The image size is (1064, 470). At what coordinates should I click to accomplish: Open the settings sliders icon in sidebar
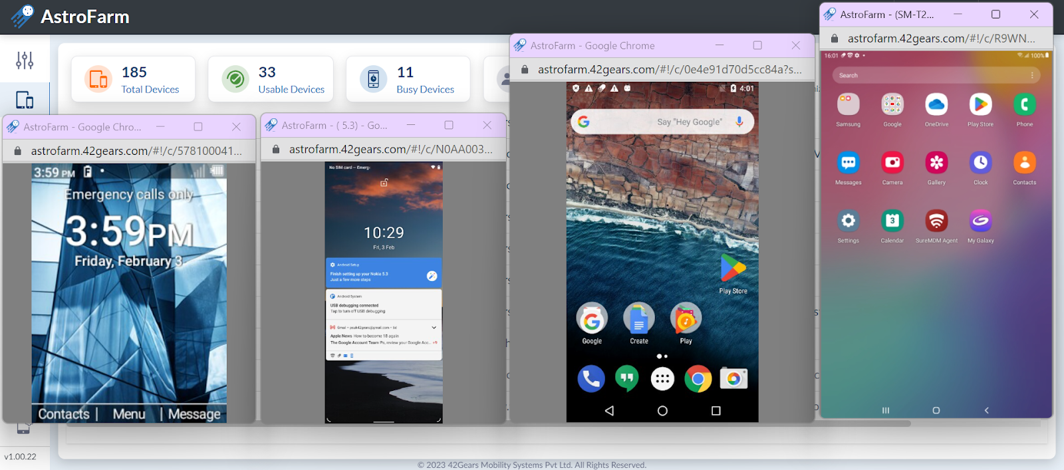(25, 60)
